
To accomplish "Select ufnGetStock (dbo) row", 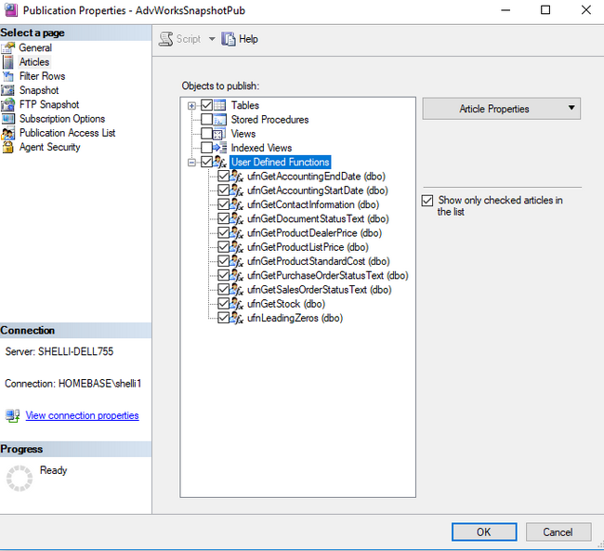I will point(286,304).
